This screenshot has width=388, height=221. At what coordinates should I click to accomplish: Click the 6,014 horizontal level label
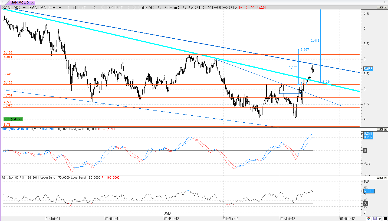point(8,57)
